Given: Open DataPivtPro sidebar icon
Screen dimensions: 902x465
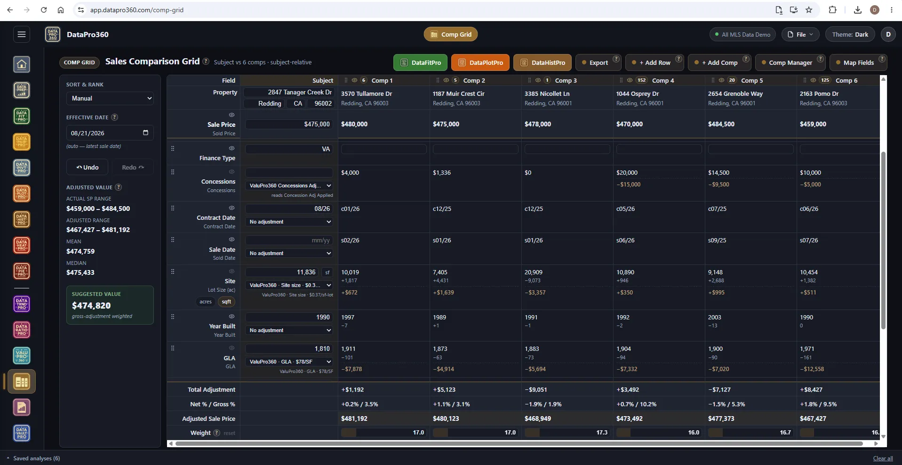Looking at the screenshot, I should tap(22, 168).
